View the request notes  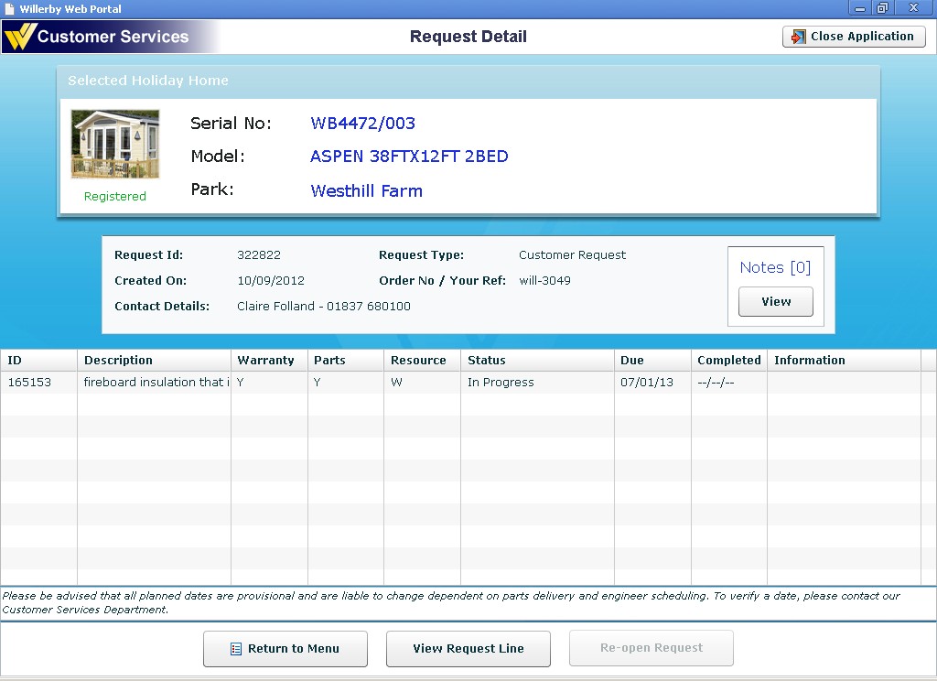point(775,302)
